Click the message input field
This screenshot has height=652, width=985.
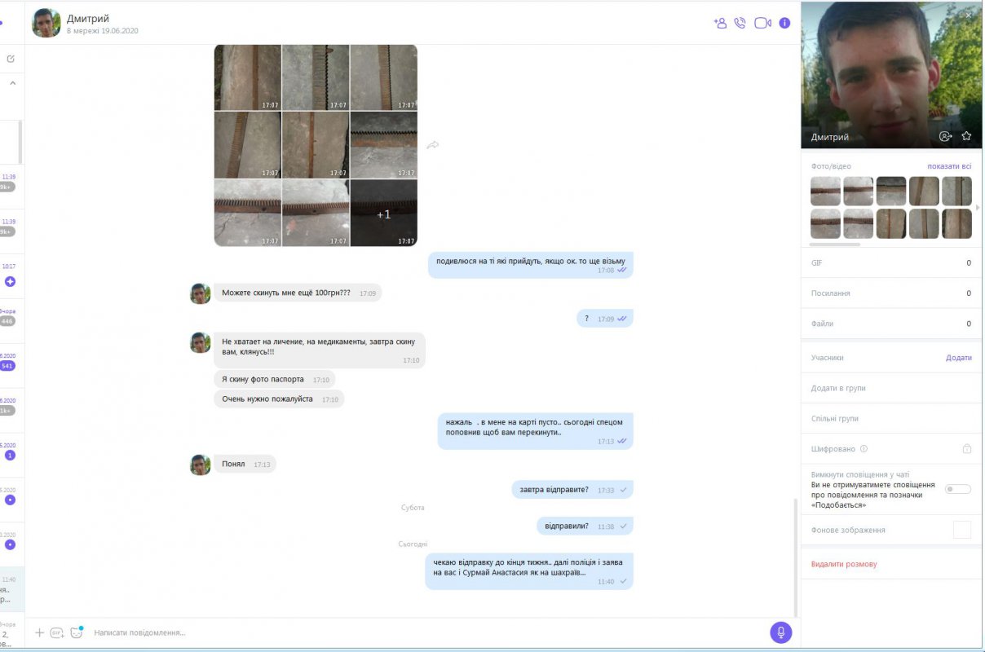pos(424,632)
